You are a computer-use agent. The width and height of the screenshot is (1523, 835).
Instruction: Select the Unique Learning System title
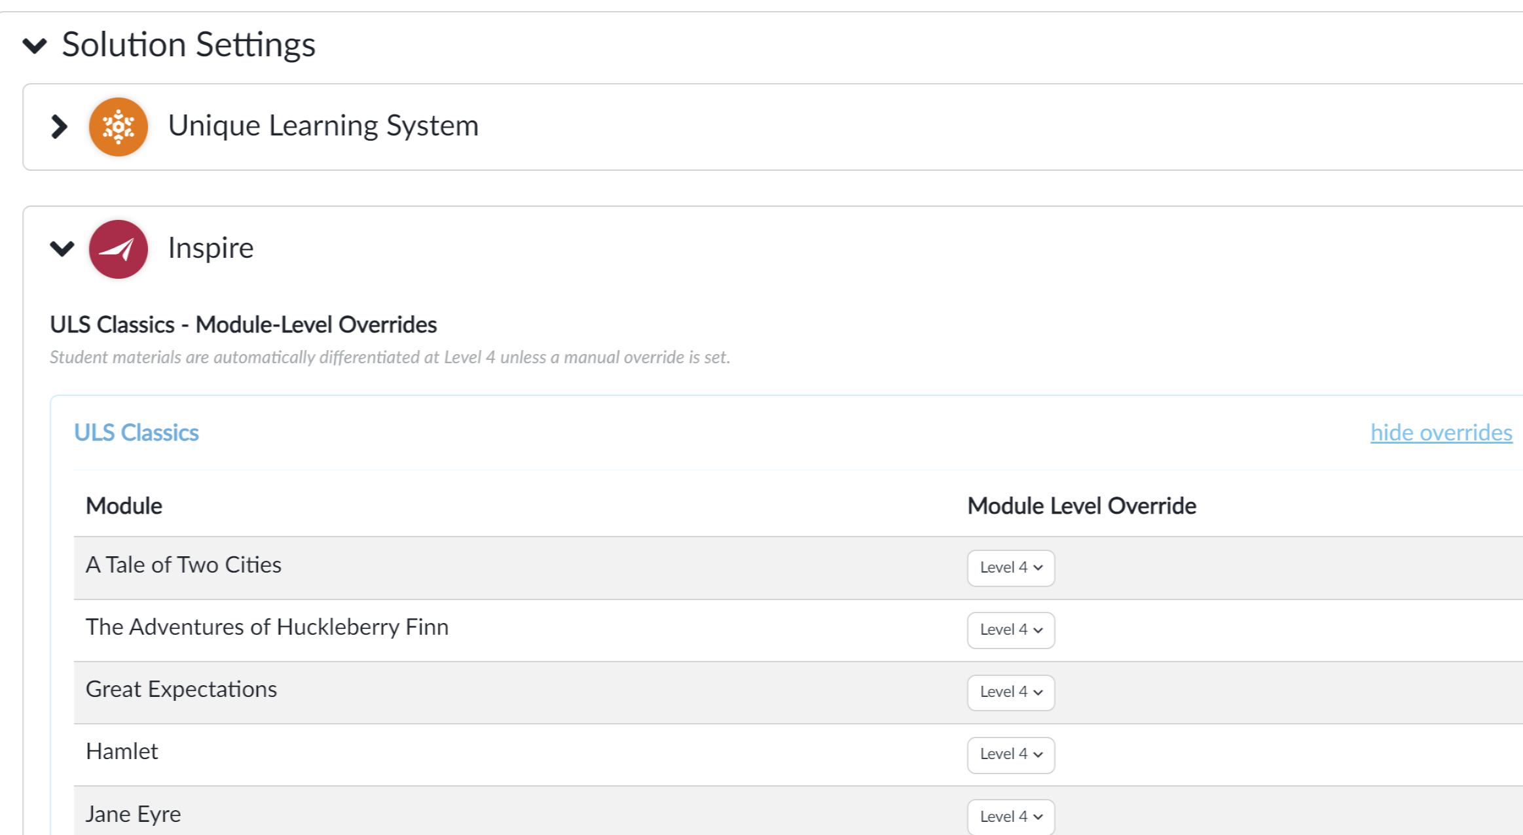click(323, 126)
